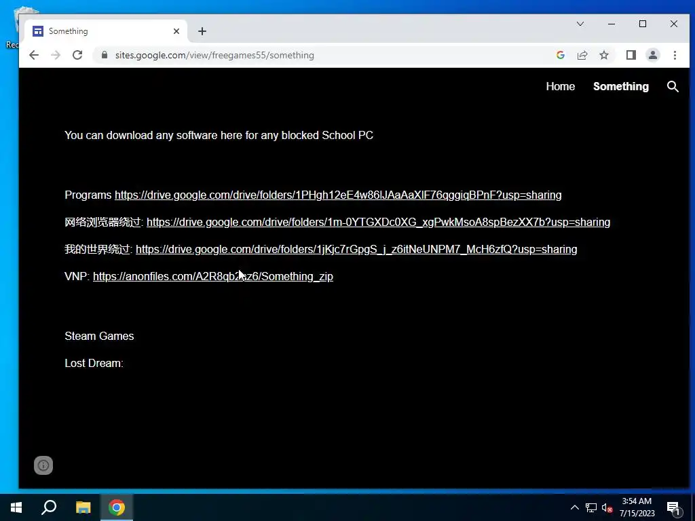Open the 我的世界绕过 Drive folder link

pos(356,249)
